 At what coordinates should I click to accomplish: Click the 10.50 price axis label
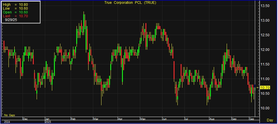(x=265, y=93)
